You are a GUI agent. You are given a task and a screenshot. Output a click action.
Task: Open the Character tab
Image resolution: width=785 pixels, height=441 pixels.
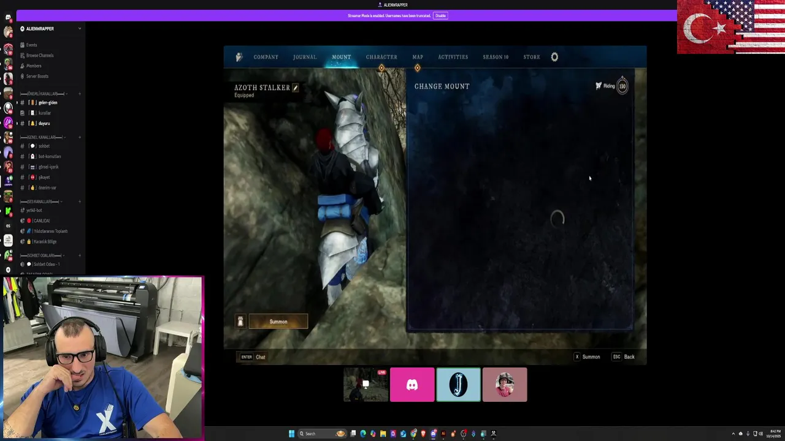point(381,57)
